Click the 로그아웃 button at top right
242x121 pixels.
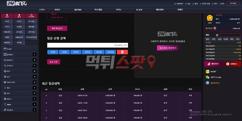(x=233, y=3)
